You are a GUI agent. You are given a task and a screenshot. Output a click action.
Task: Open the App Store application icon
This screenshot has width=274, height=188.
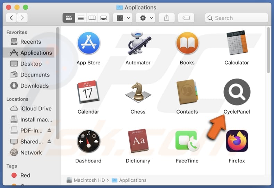pos(88,43)
